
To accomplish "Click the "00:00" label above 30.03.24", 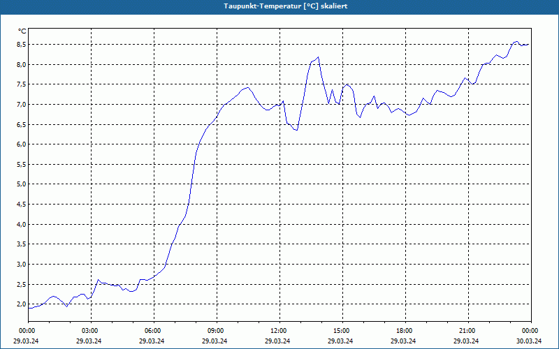I will click(x=531, y=331).
